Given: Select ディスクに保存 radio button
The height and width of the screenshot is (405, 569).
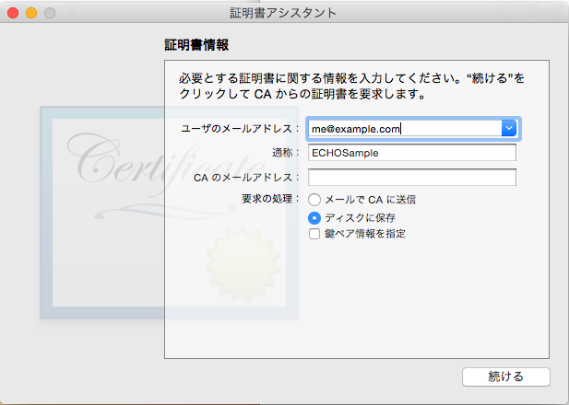Looking at the screenshot, I should coord(314,218).
